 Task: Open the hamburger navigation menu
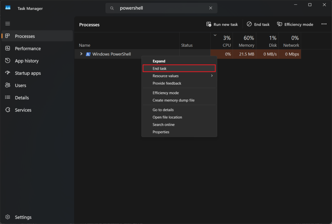point(8,24)
